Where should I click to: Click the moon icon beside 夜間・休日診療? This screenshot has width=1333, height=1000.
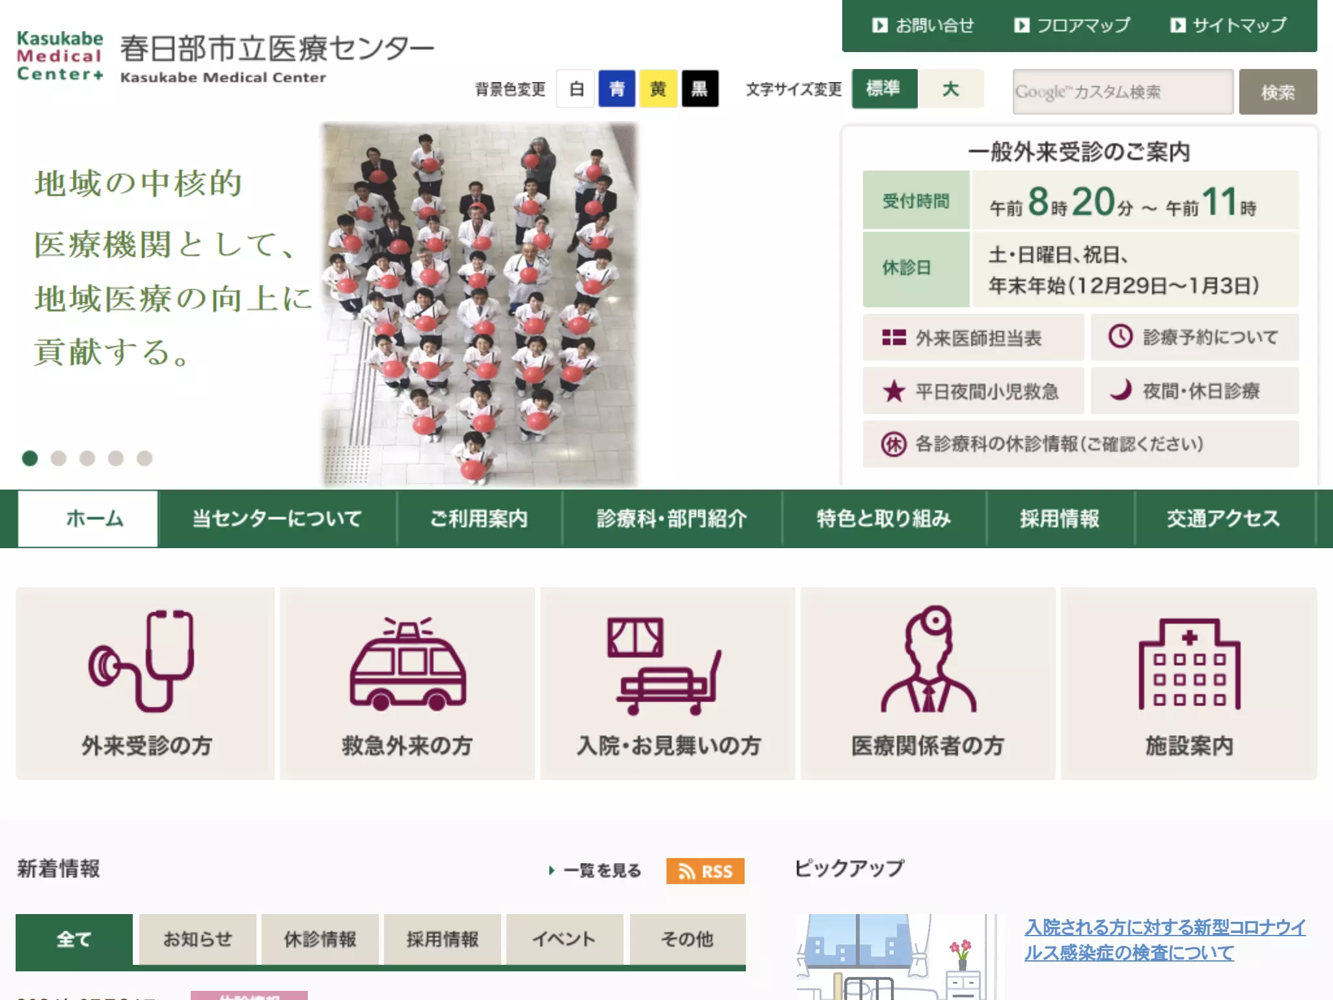(1120, 390)
